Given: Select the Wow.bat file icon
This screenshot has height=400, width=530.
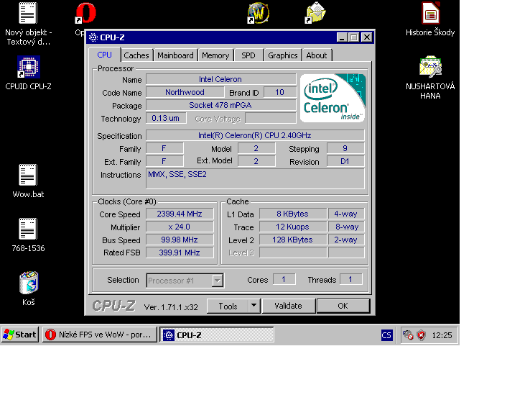Looking at the screenshot, I should coord(28,175).
